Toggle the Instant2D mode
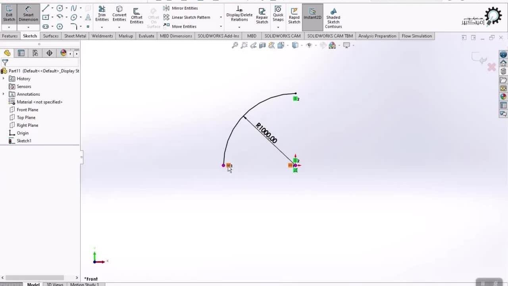 tap(312, 16)
